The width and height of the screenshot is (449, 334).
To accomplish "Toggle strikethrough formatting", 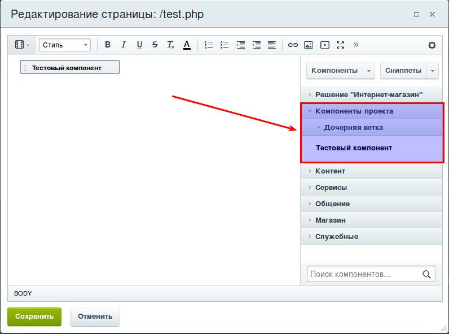I will click(x=155, y=45).
